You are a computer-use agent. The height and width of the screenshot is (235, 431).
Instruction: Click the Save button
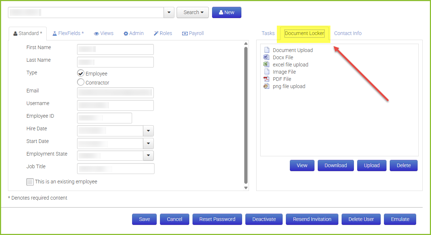144,219
